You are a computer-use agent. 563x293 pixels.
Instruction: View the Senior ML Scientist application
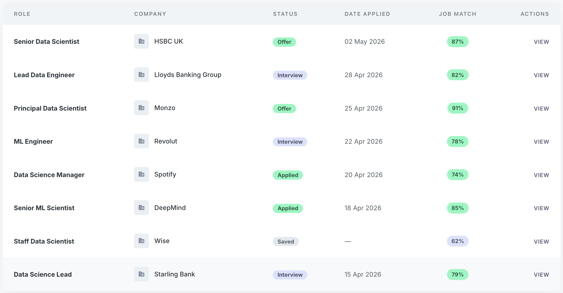[541, 208]
